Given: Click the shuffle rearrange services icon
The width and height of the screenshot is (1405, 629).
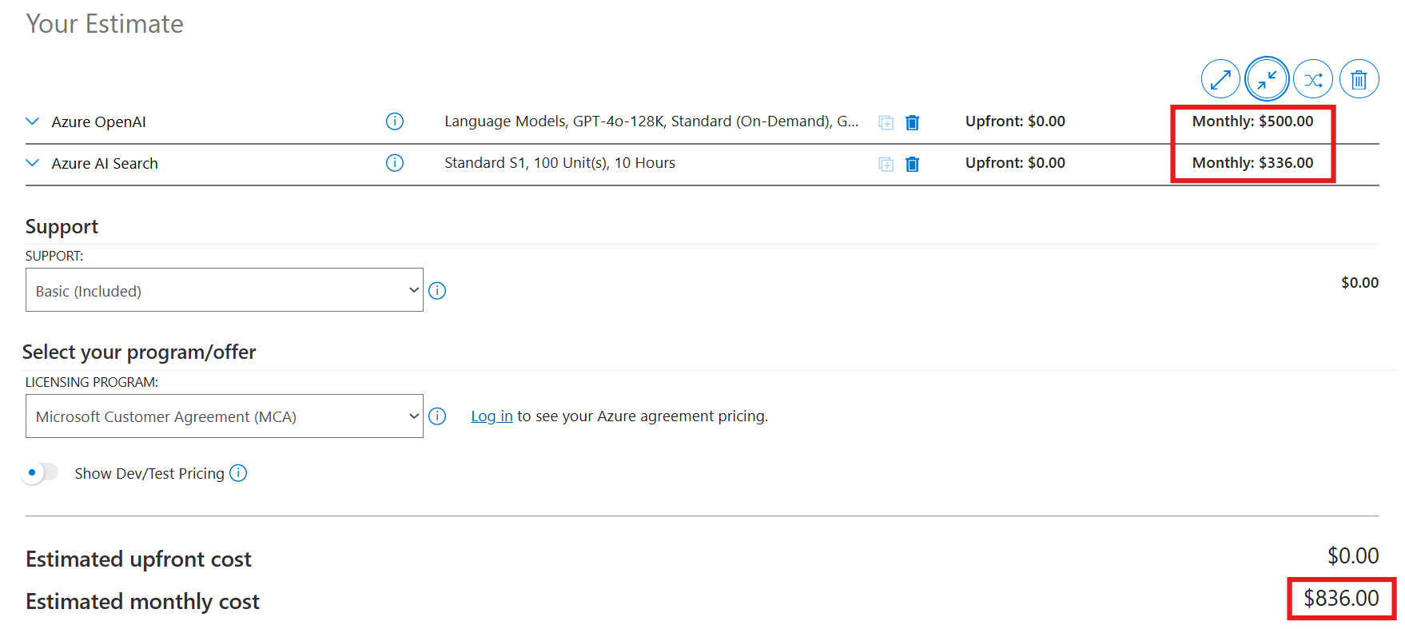Looking at the screenshot, I should click(x=1313, y=79).
